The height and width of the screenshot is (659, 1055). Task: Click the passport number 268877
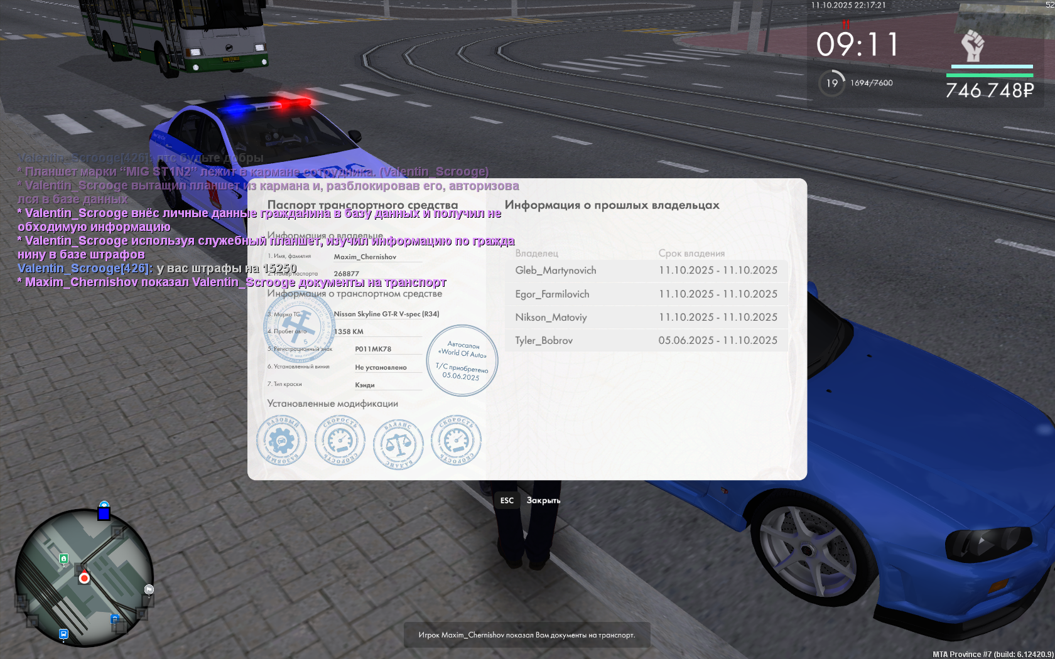click(347, 274)
